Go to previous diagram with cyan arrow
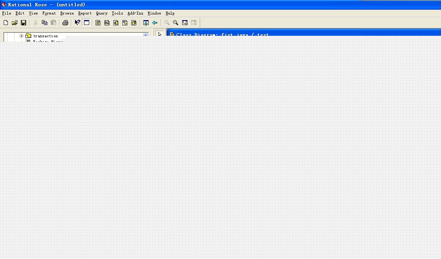The height and width of the screenshot is (259, 441). click(155, 23)
